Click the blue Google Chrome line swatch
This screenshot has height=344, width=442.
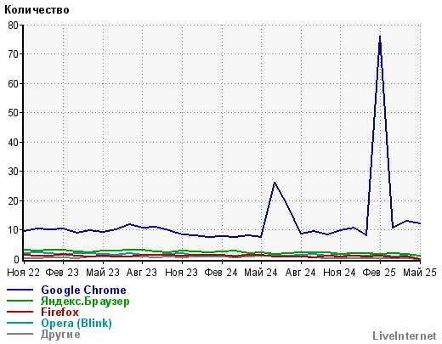point(20,290)
